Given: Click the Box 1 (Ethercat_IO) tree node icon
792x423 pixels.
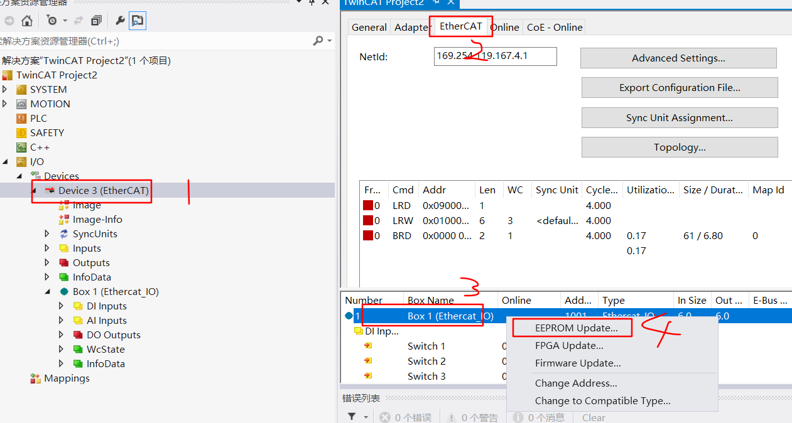Looking at the screenshot, I should pos(64,292).
